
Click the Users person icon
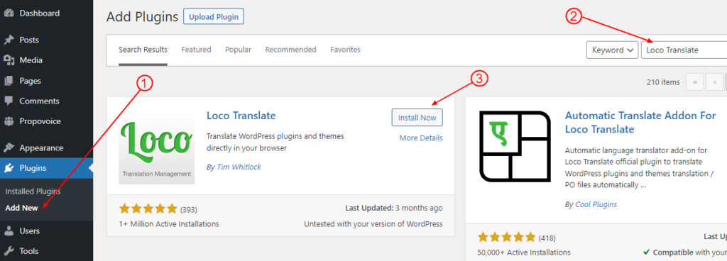pos(9,231)
